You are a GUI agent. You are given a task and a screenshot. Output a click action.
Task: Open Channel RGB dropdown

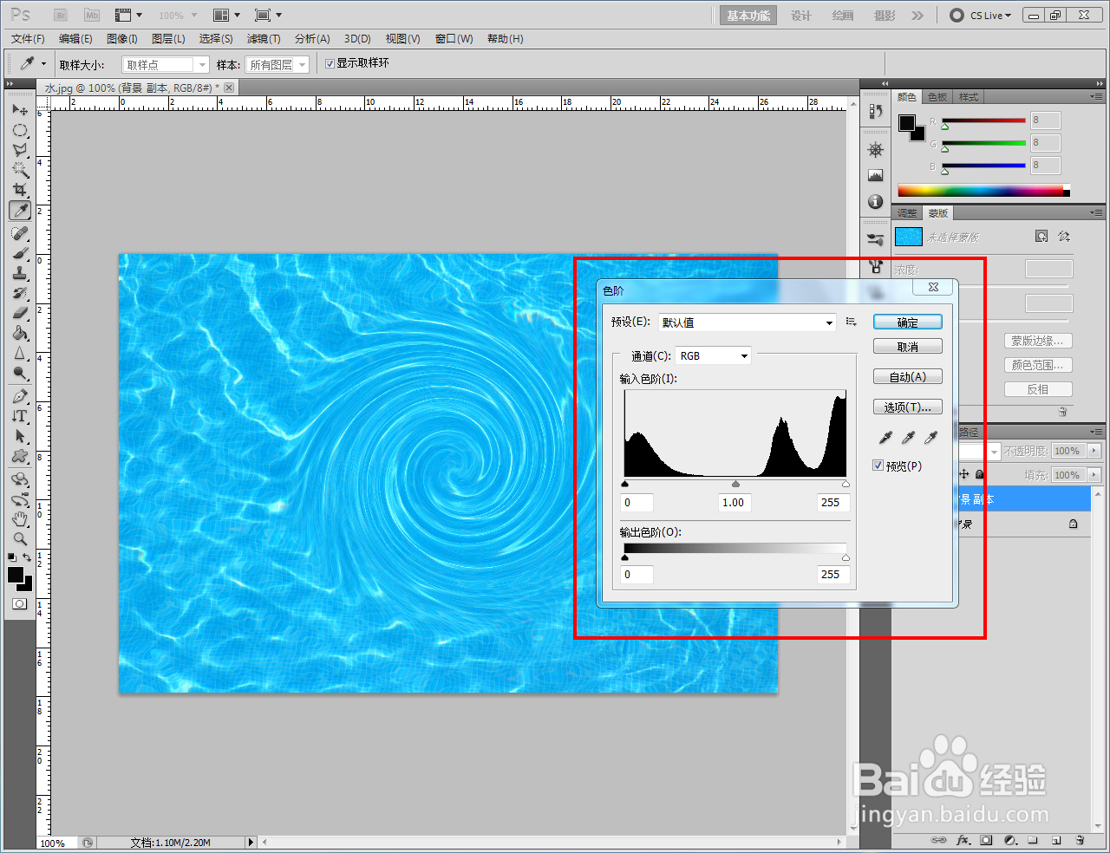coord(714,355)
